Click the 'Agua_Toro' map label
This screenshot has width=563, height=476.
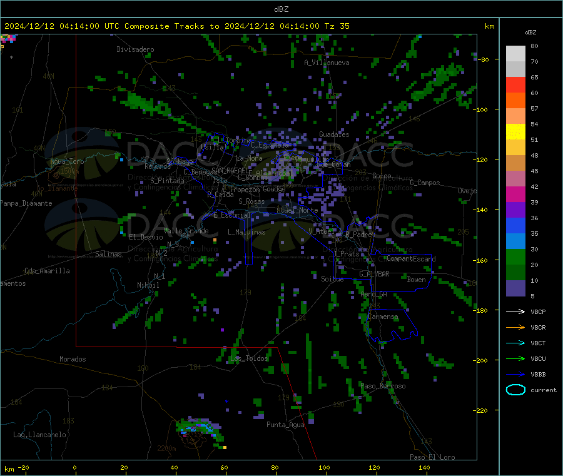(x=67, y=161)
